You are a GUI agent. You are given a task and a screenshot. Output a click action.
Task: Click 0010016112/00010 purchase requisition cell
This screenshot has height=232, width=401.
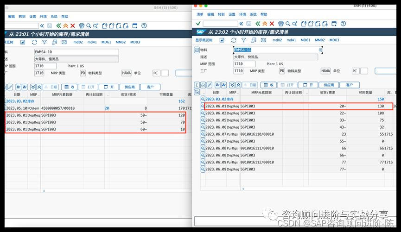(257, 162)
